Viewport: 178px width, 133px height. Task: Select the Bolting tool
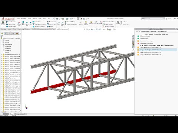point(50,27)
